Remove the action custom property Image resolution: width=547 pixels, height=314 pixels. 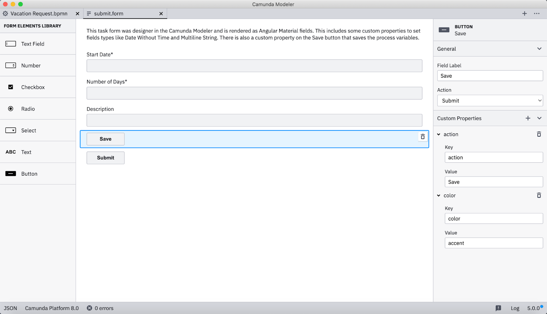coord(539,134)
